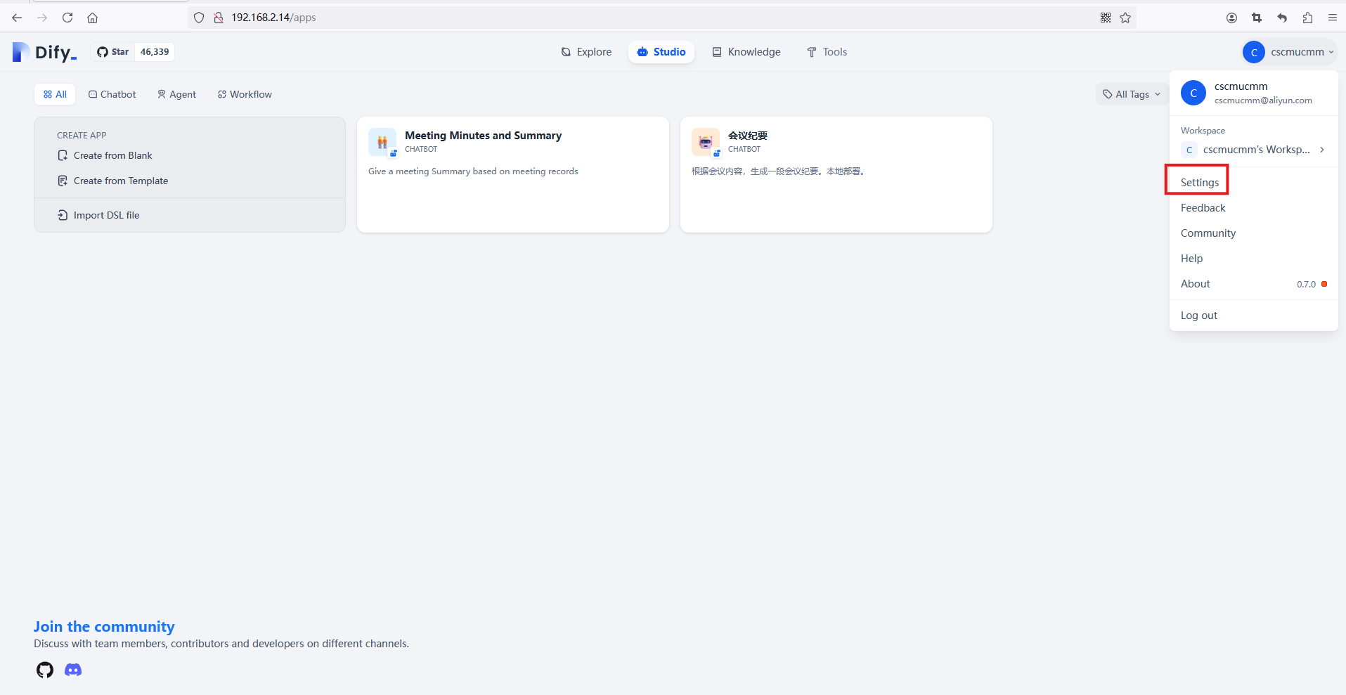Select Log out from the account menu

[1198, 316]
